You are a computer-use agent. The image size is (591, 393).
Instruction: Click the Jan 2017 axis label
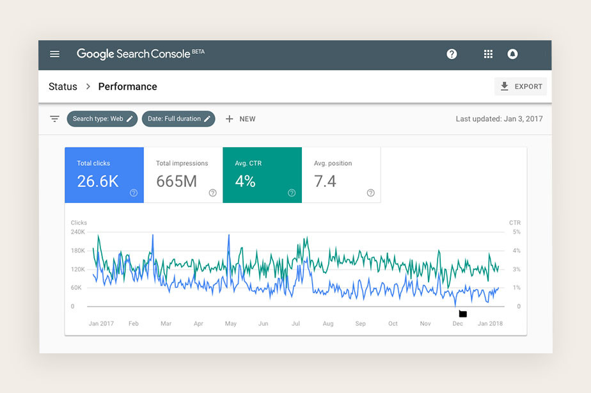(101, 324)
